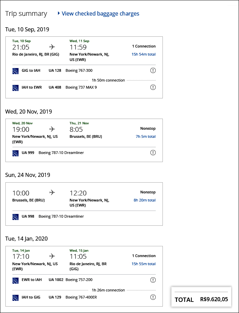Click the 15h 55m total duration link
The height and width of the screenshot is (313, 239).
tap(144, 264)
